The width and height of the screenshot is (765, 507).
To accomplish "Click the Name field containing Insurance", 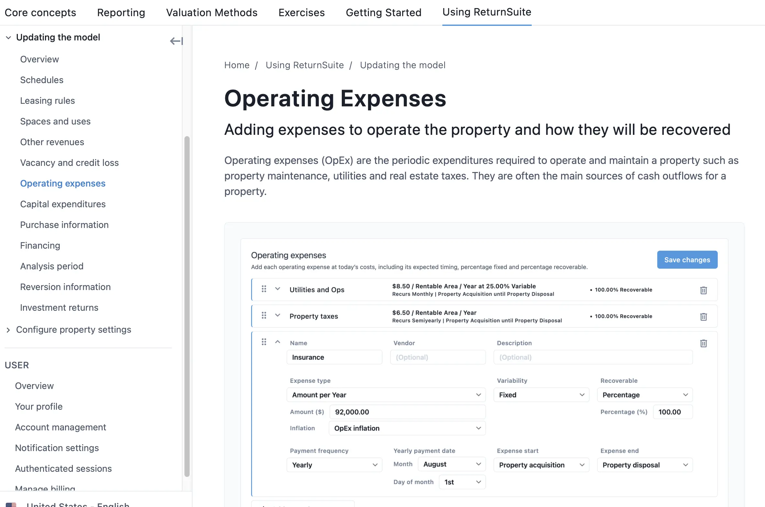I will (x=334, y=357).
